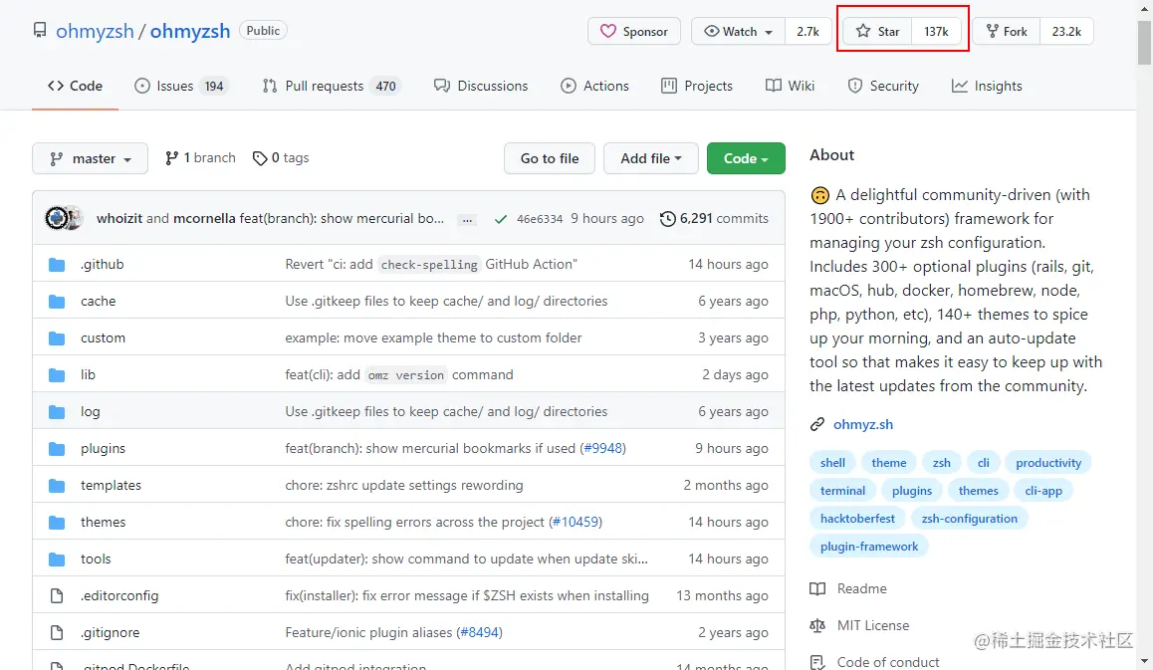Select the productivity topic tag
The height and width of the screenshot is (670, 1153).
(1047, 463)
